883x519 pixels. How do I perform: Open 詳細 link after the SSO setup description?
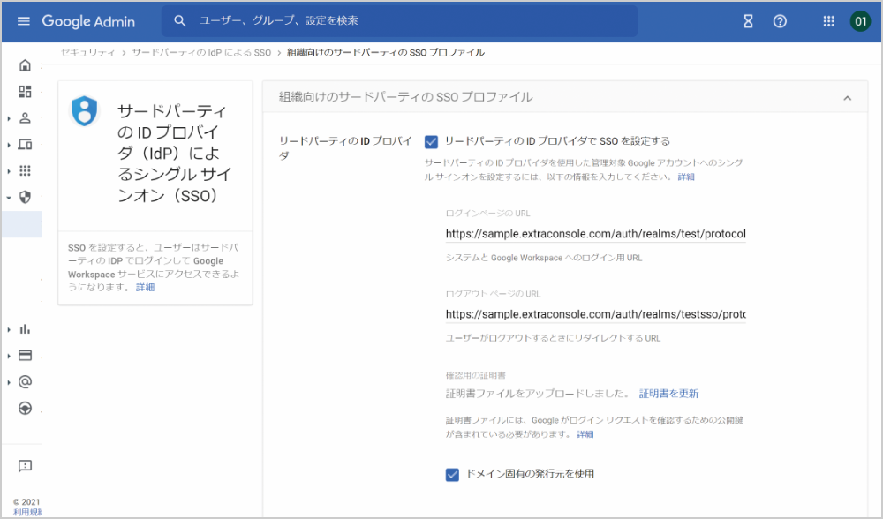pyautogui.click(x=686, y=177)
